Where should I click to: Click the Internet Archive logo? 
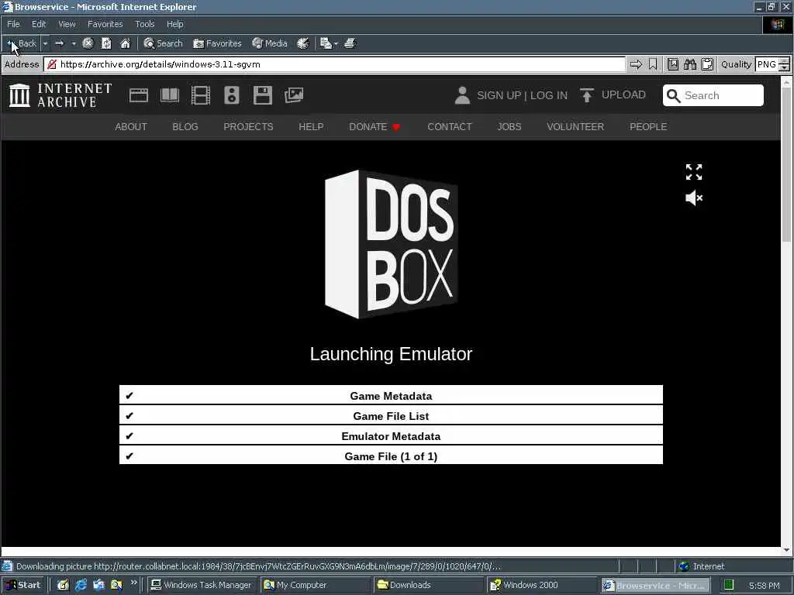(60, 95)
